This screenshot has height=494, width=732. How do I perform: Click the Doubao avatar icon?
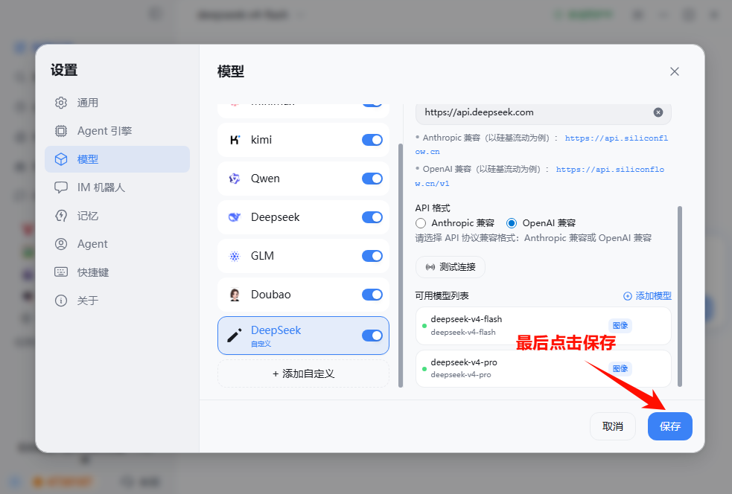tap(235, 295)
